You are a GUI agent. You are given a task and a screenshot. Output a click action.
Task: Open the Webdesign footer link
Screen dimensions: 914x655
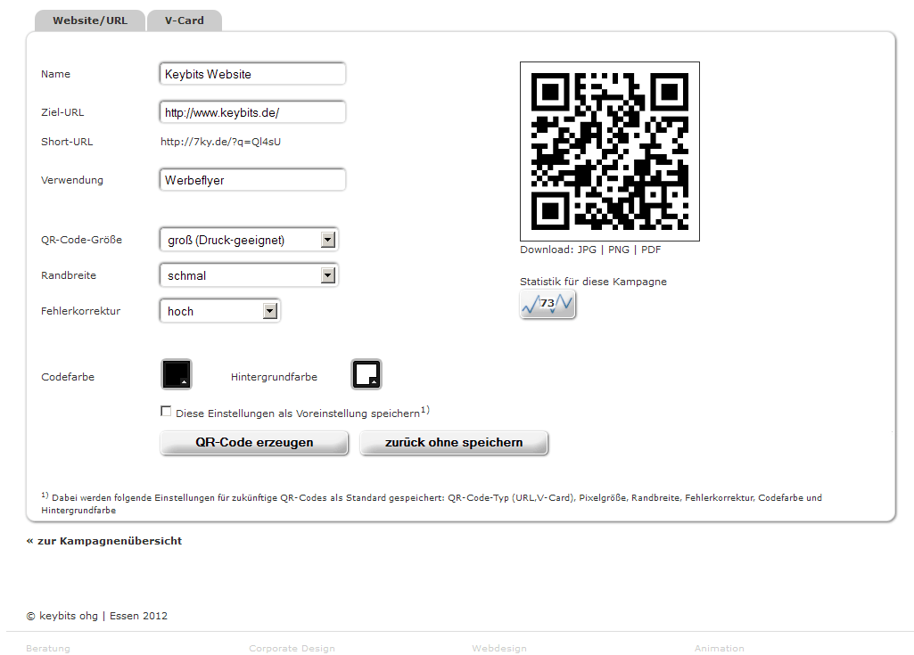[499, 648]
